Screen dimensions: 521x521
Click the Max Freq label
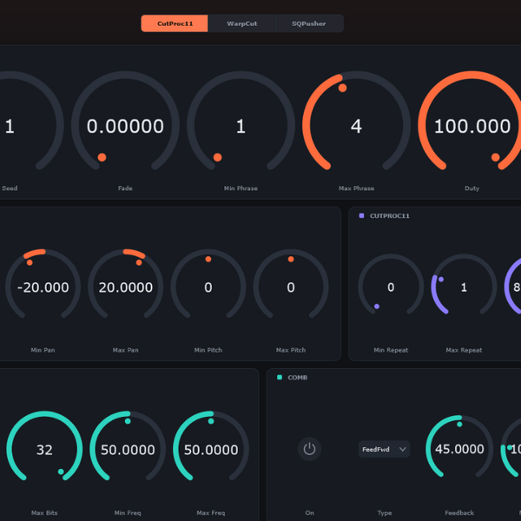coord(211,512)
